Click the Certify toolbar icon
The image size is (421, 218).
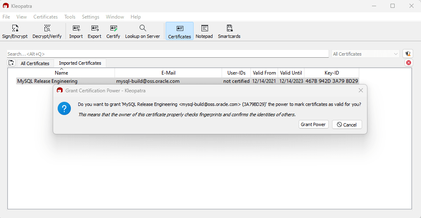pyautogui.click(x=113, y=31)
